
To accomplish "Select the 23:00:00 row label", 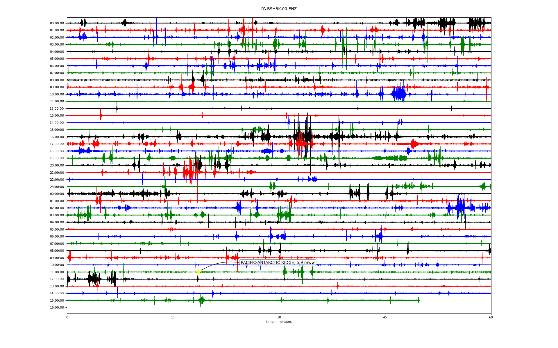I will [57, 187].
